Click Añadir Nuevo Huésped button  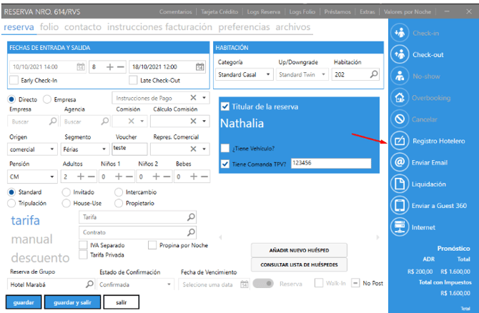tap(299, 249)
